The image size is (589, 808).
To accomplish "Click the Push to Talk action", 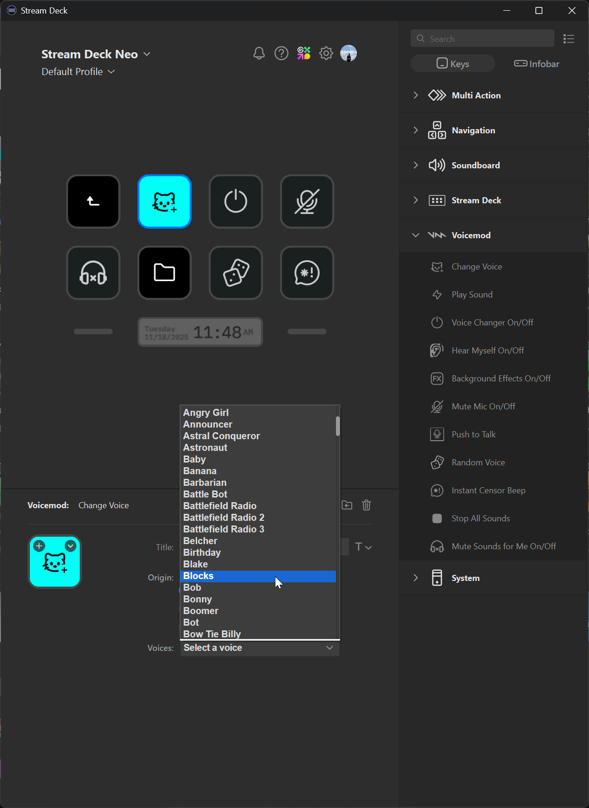I will coord(494,435).
